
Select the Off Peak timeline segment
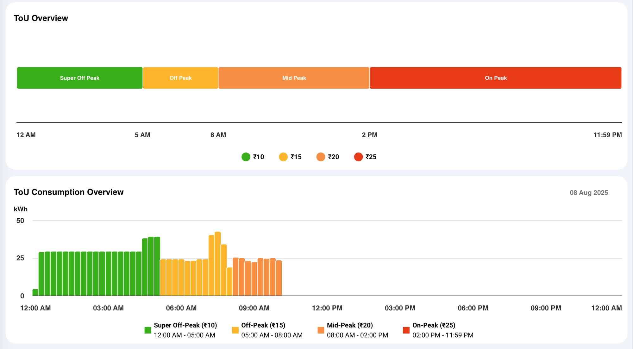point(180,78)
